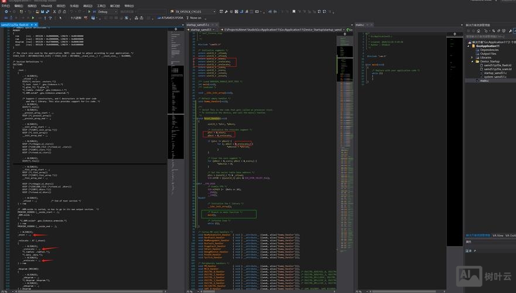Viewport: 516px width, 293px height.
Task: Collapse the Device_Startup folder
Action: tap(472, 62)
